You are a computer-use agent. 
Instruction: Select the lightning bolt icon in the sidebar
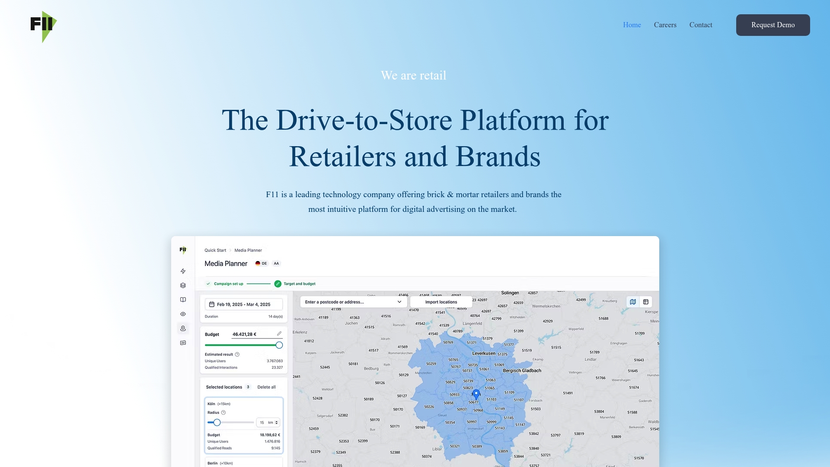pos(183,271)
